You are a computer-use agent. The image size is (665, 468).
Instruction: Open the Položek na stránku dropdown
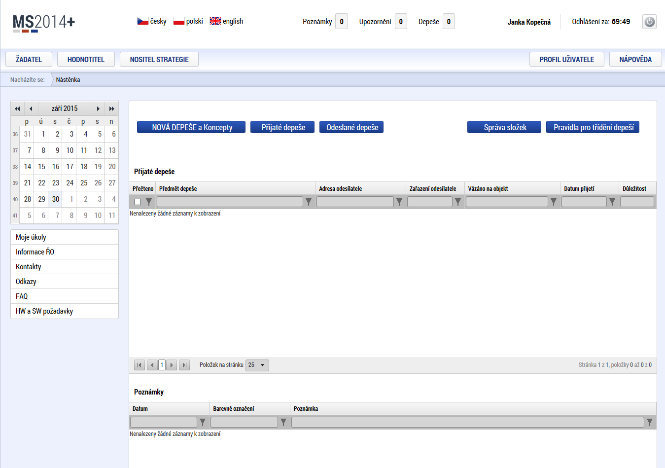click(257, 365)
